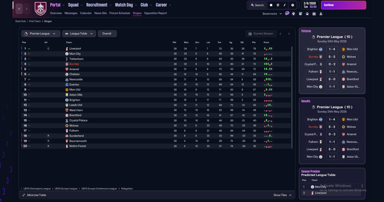Open the Opposition Report tab
This screenshot has height=202, width=384.
(155, 13)
